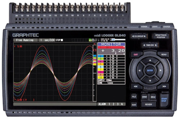Click ALARM indicator number 4
The height and width of the screenshot is (121, 180).
[122, 104]
